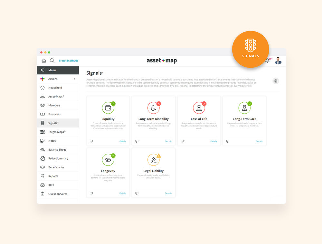This screenshot has height=244, width=322.
Task: Open the PDF export icon near the Signals description
Action: (x=276, y=80)
